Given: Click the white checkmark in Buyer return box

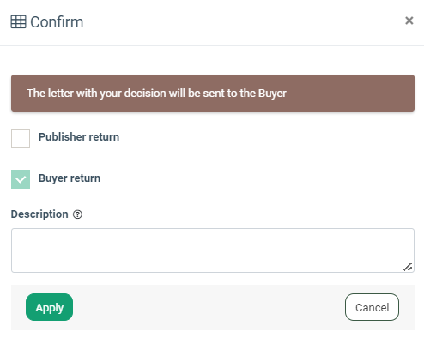Looking at the screenshot, I should pos(21,179).
